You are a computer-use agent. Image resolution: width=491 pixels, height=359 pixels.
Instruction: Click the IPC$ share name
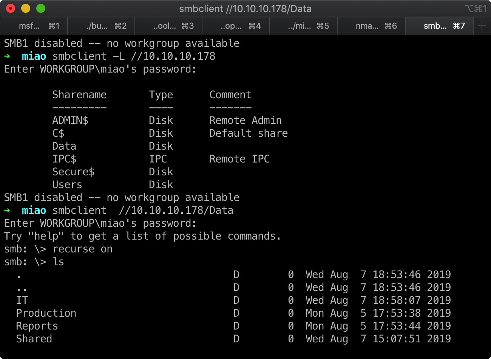click(x=64, y=159)
